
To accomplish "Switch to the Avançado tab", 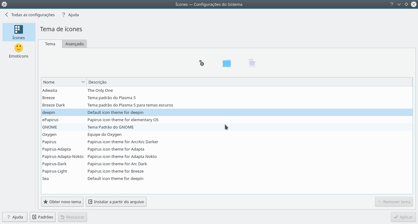I will coord(74,44).
